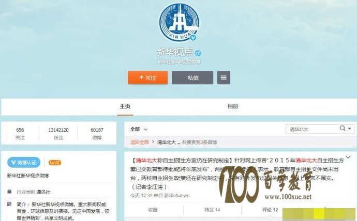Open 私信 private message button
The width and height of the screenshot is (357, 221).
[x=192, y=77]
